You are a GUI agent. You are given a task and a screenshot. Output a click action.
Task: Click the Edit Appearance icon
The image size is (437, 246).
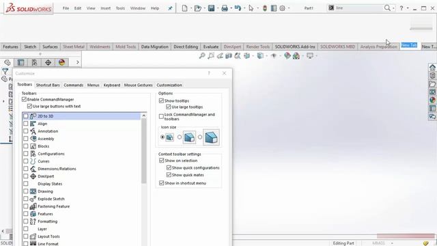287,56
